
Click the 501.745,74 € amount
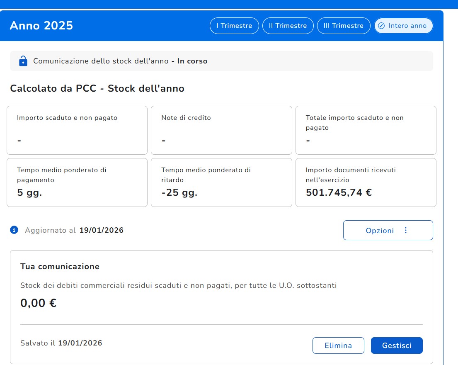pyautogui.click(x=339, y=192)
